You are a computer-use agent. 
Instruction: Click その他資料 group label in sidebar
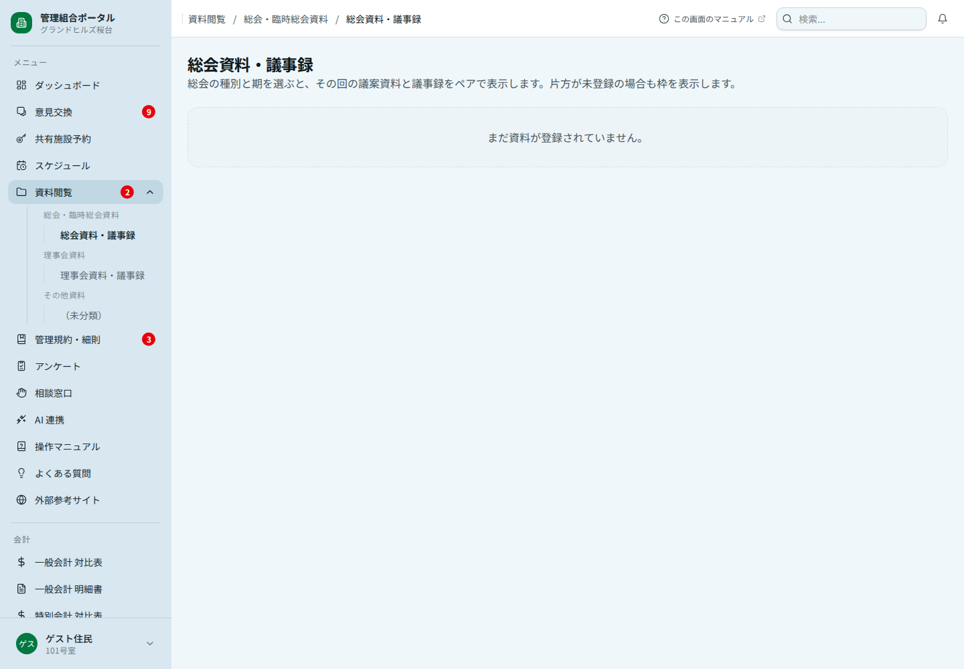tap(64, 296)
